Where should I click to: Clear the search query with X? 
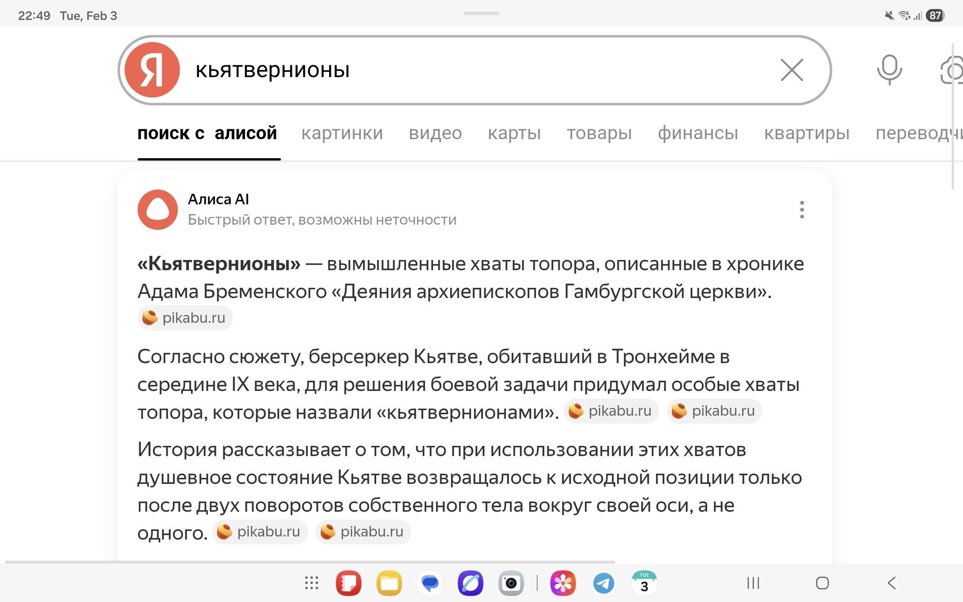tap(792, 70)
